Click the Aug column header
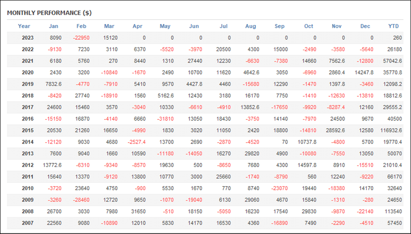 click(x=251, y=26)
